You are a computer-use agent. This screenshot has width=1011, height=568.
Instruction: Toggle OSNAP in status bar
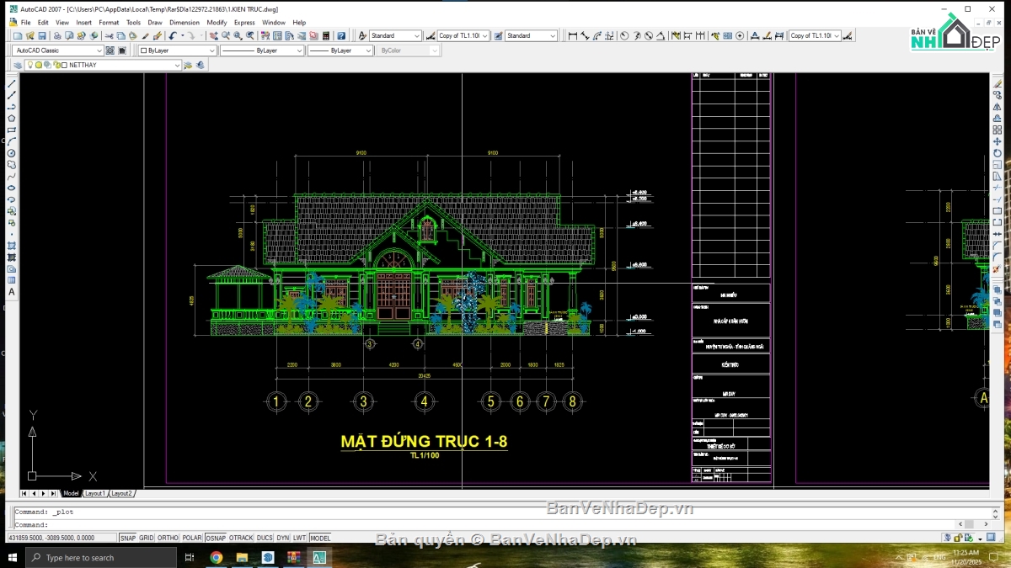(216, 538)
